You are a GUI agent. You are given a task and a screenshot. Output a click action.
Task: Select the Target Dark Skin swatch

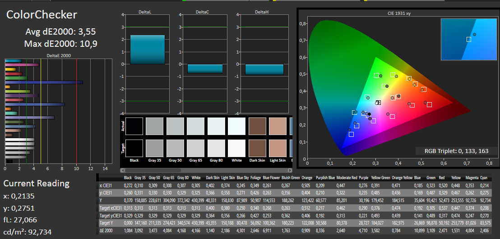257,148
